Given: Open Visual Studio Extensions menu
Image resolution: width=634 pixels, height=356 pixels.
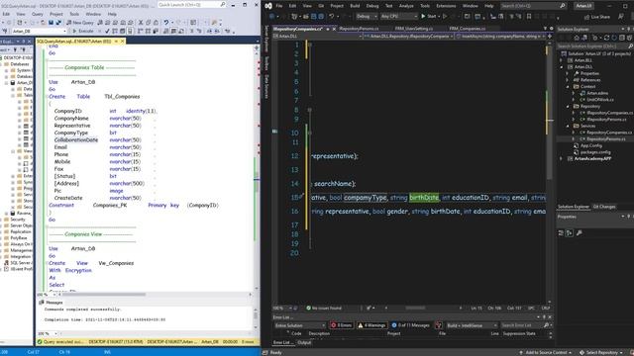Looking at the screenshot, I should tap(446, 6).
